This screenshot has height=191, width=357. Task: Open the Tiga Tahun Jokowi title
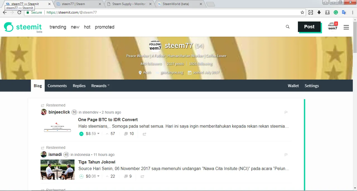(x=97, y=162)
